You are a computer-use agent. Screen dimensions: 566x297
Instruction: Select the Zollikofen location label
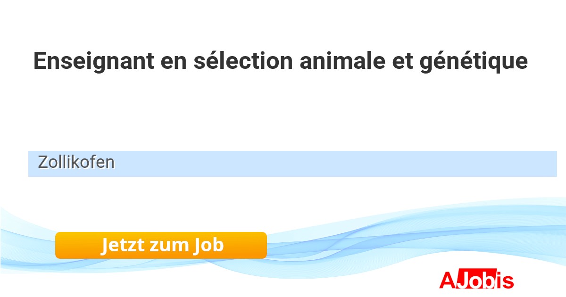pyautogui.click(x=76, y=163)
